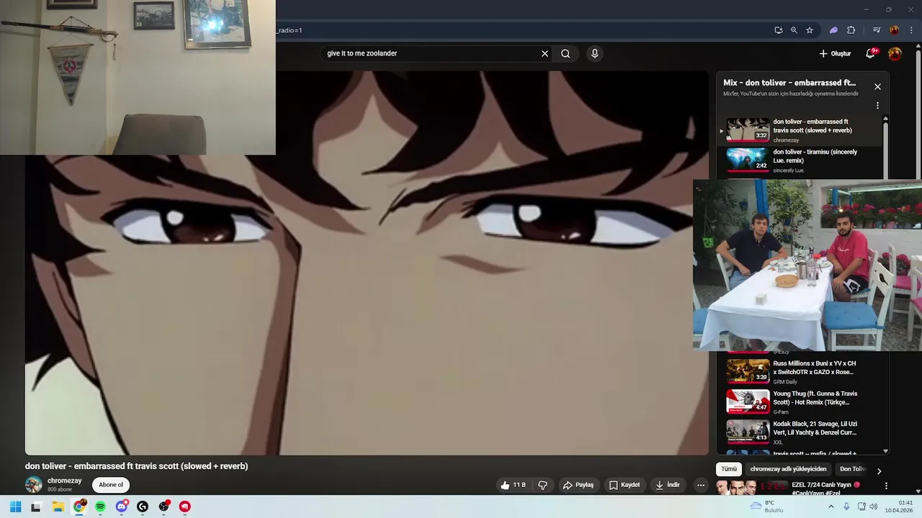Viewport: 922px width, 518px height.
Task: Click Mix - don toliver playlist title
Action: [x=789, y=83]
